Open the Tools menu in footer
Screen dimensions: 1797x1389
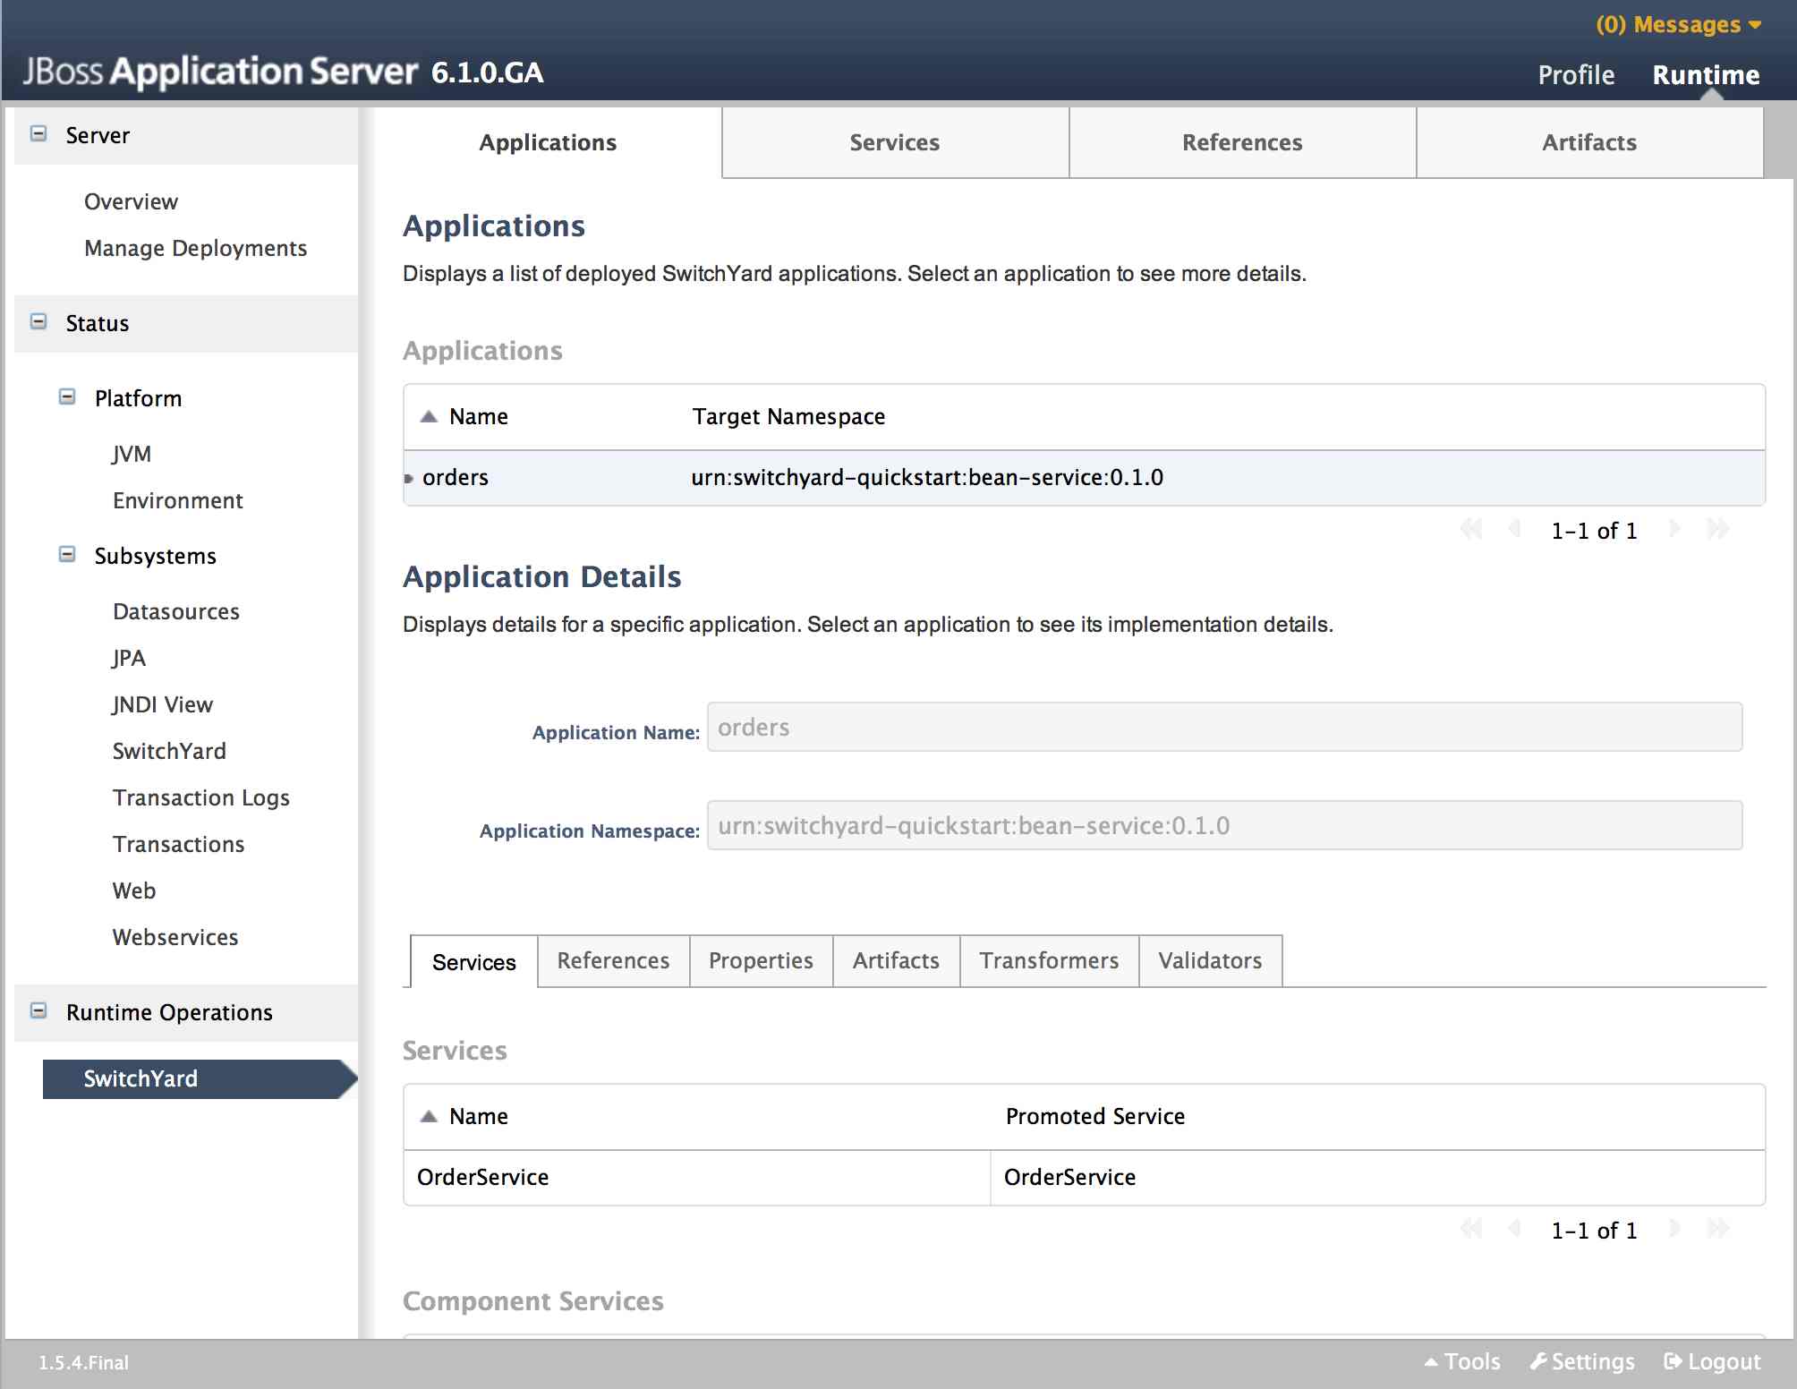1462,1362
